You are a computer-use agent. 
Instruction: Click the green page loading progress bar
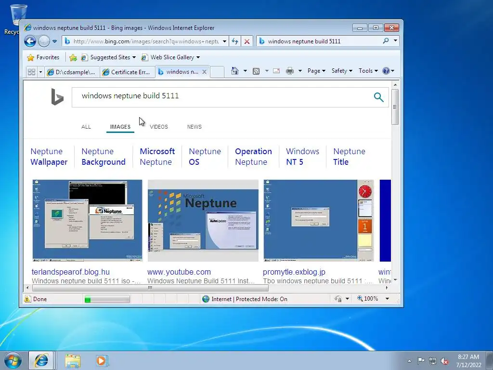tap(107, 299)
